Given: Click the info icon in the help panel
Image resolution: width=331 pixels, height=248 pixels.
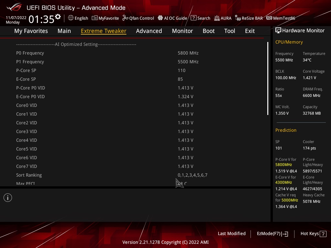Looking at the screenshot, I should (x=8, y=198).
